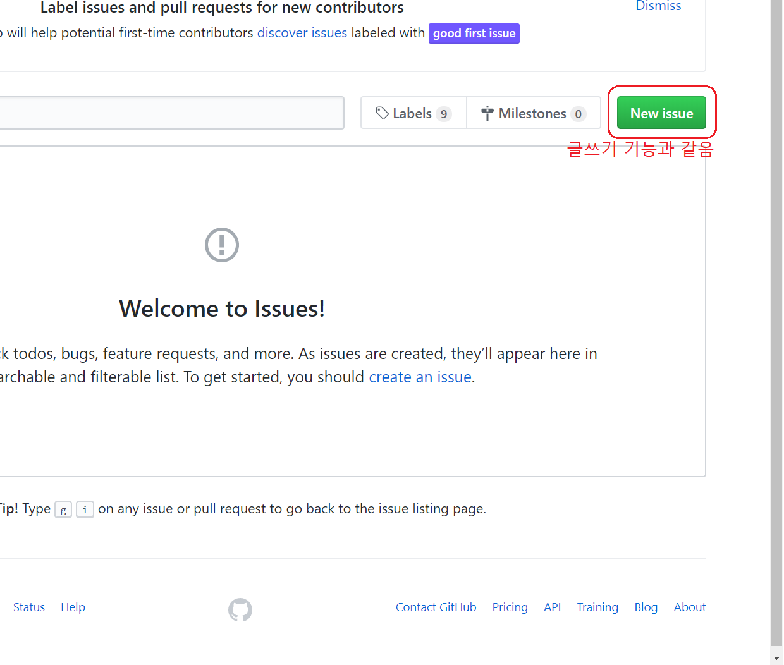The width and height of the screenshot is (784, 665).
Task: Open the About footer link
Action: 689,607
